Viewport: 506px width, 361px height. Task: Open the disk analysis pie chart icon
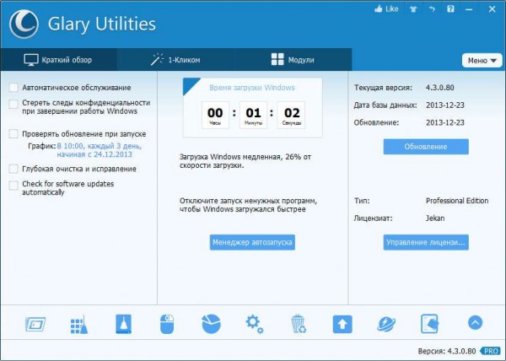coord(211,324)
